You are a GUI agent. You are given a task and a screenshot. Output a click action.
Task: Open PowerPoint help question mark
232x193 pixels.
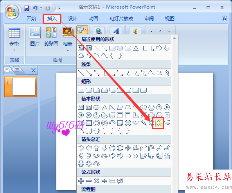pyautogui.click(x=225, y=19)
